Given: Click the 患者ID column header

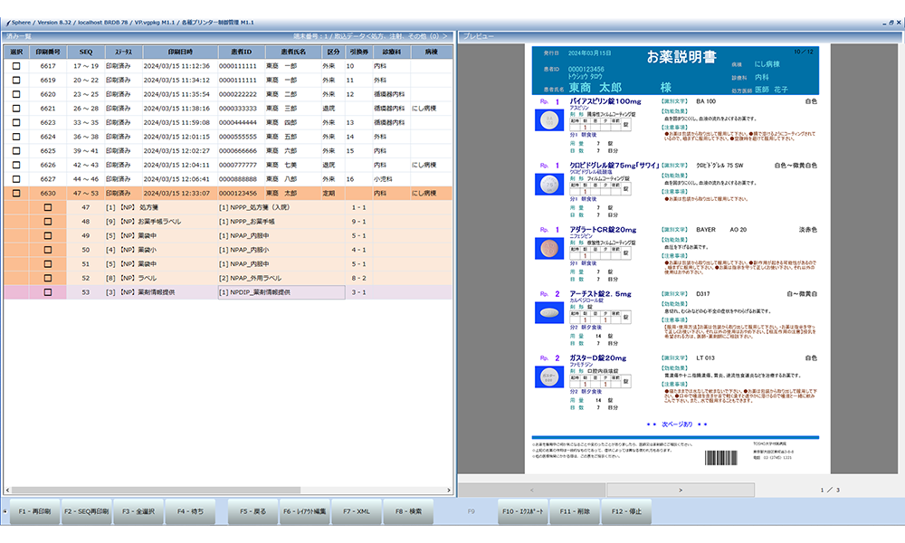Looking at the screenshot, I should point(242,52).
